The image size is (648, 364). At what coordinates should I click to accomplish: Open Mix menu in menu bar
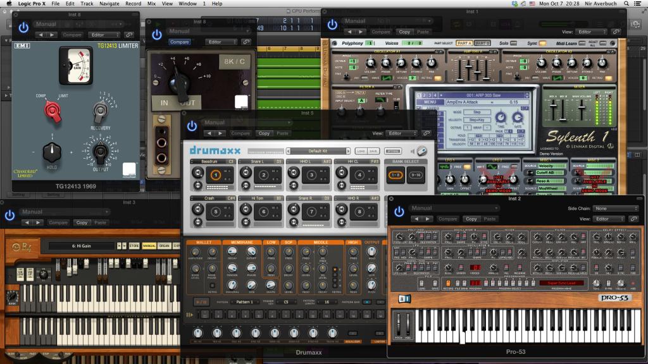coord(152,3)
